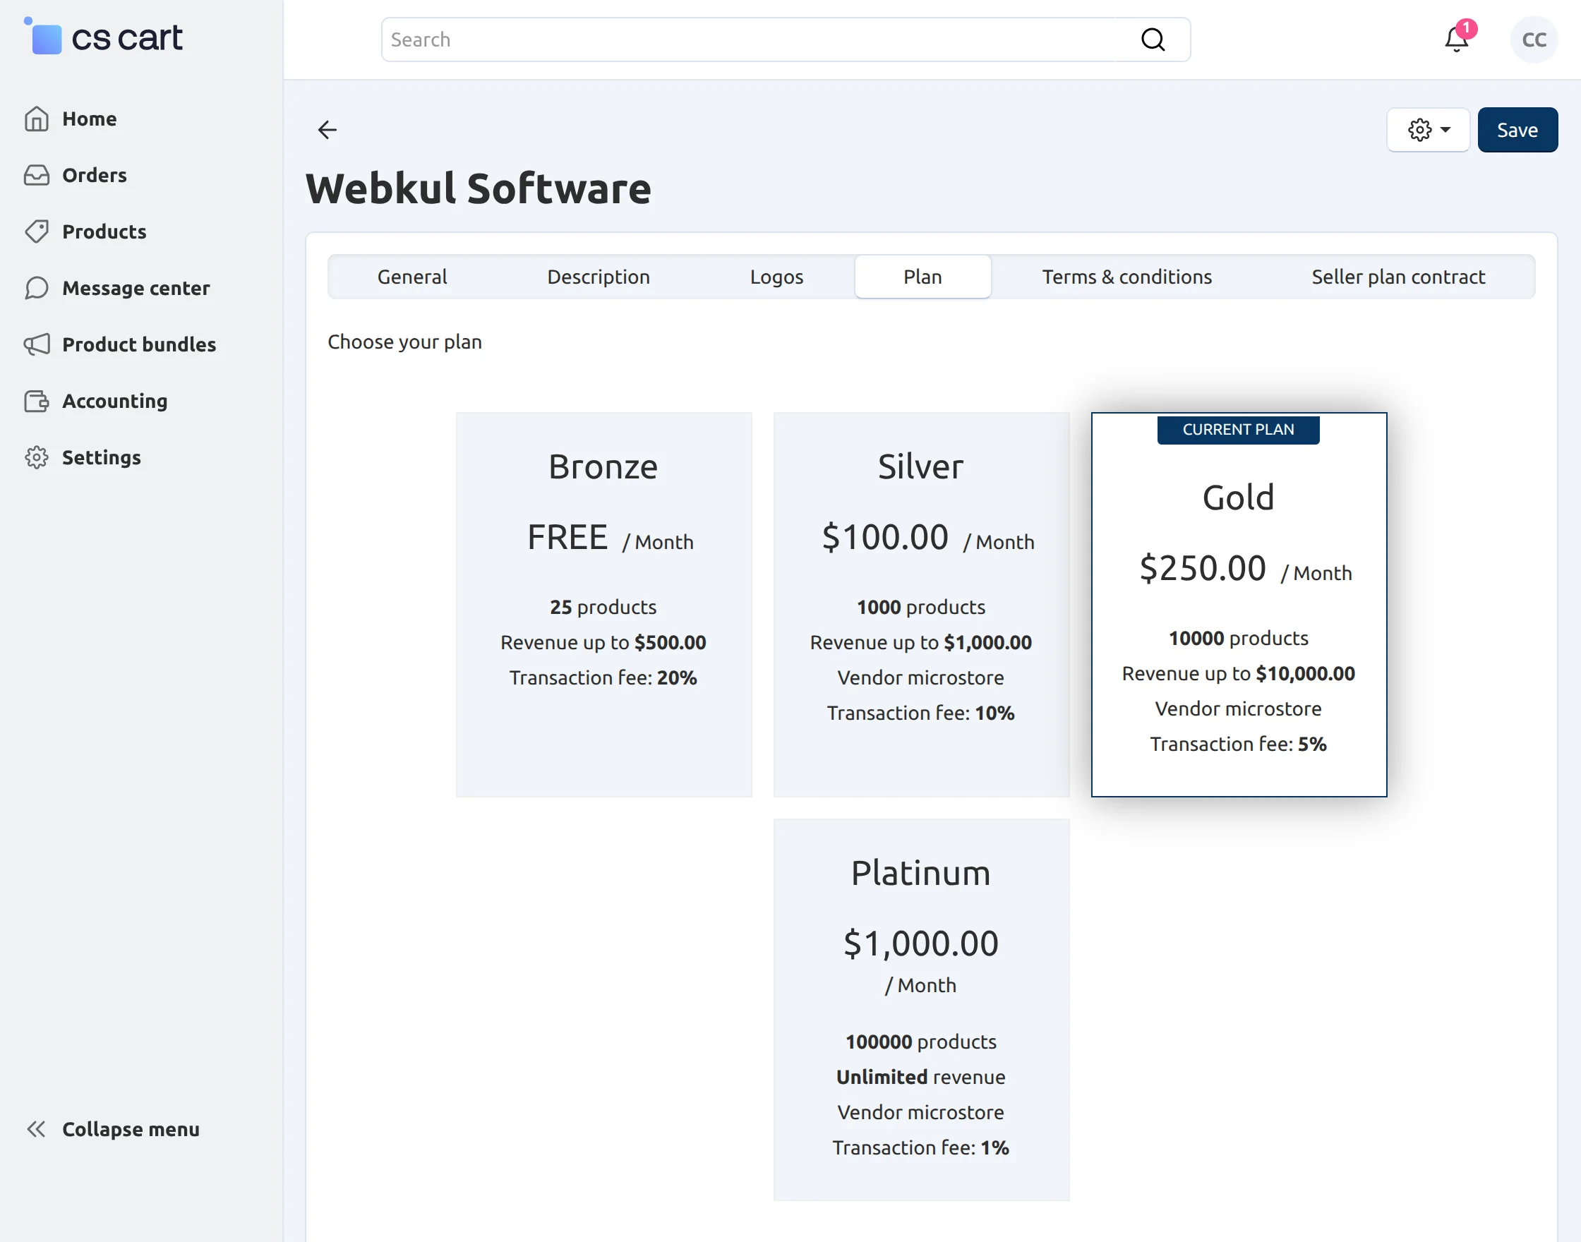Open the notifications bell
1581x1242 pixels.
[x=1457, y=38]
